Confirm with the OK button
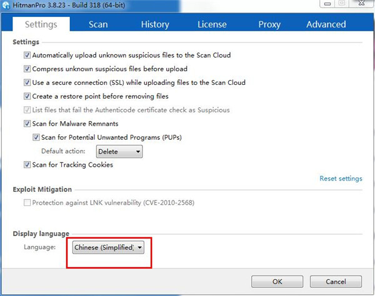The width and height of the screenshot is (375, 296). pos(277,282)
